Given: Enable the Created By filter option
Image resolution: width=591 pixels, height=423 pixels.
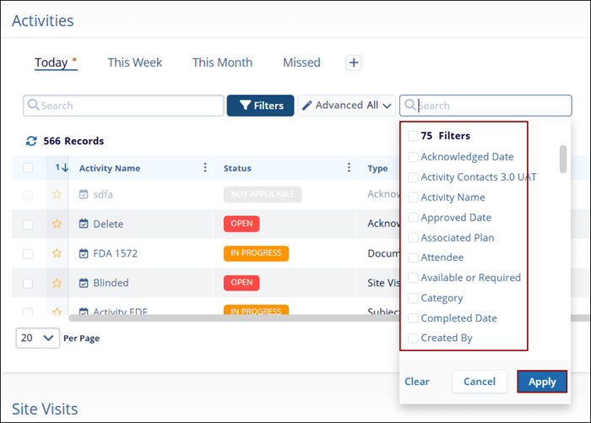Looking at the screenshot, I should 412,339.
